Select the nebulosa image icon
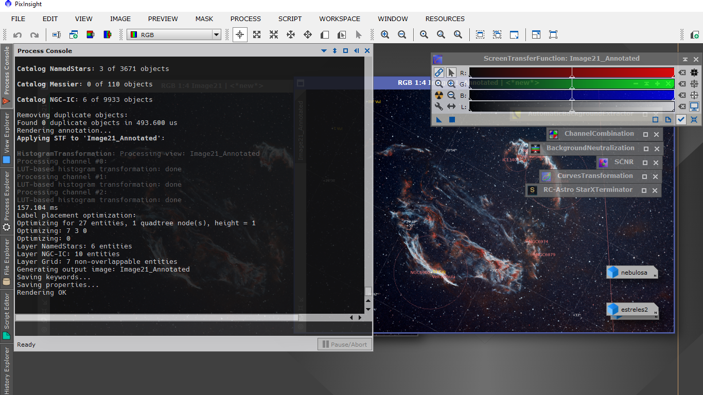 pos(632,273)
